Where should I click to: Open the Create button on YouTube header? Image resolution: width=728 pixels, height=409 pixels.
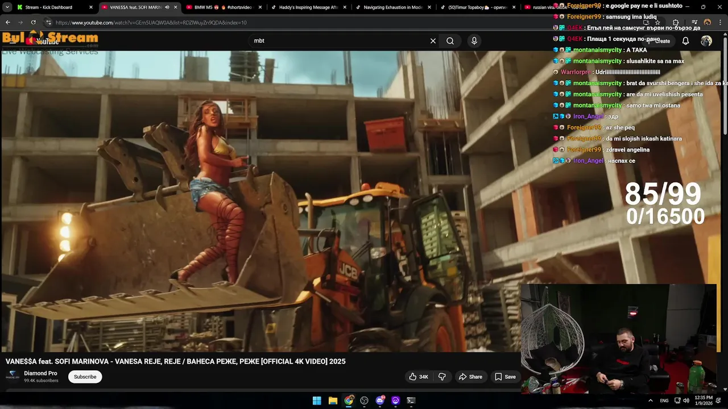[660, 41]
